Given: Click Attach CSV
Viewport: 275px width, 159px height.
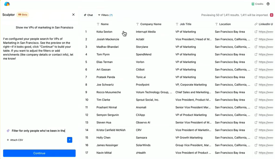Looking at the screenshot, I should coord(15,140).
